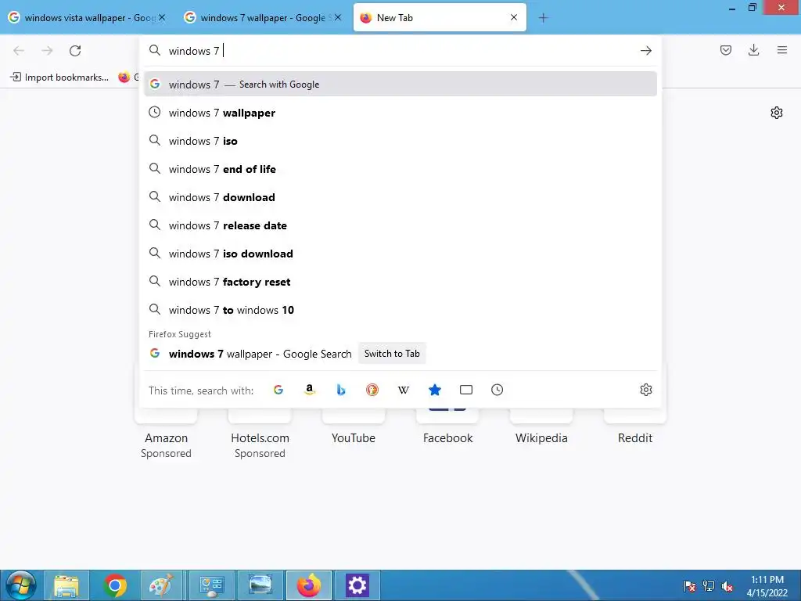Viewport: 801px width, 601px height.
Task: Search this time with DuckDuckGo
Action: [x=372, y=390]
